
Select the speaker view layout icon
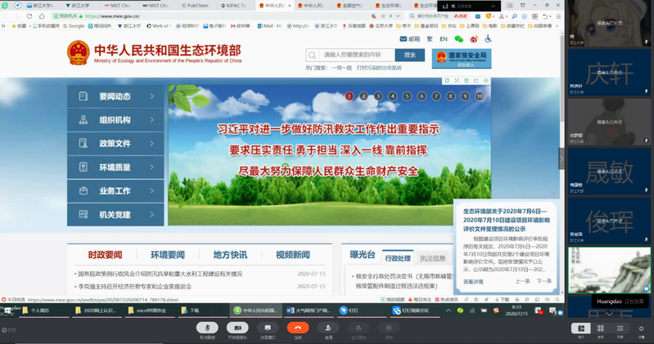pos(580,328)
